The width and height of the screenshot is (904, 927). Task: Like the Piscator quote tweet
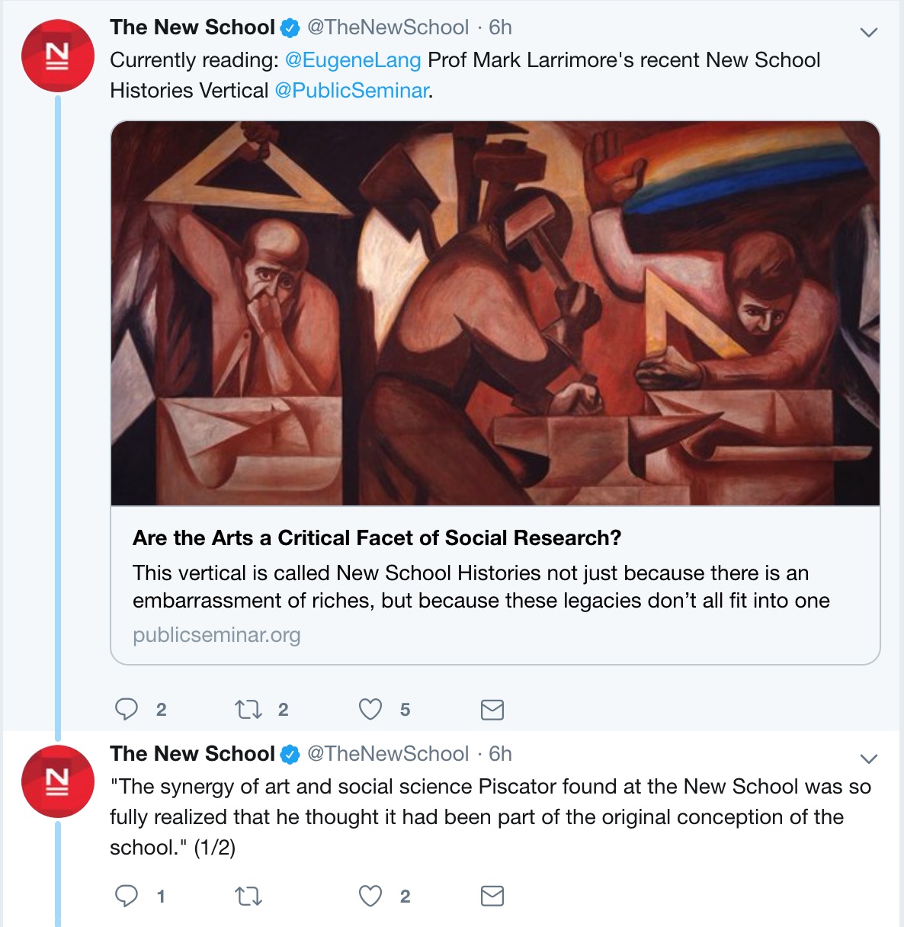click(370, 896)
